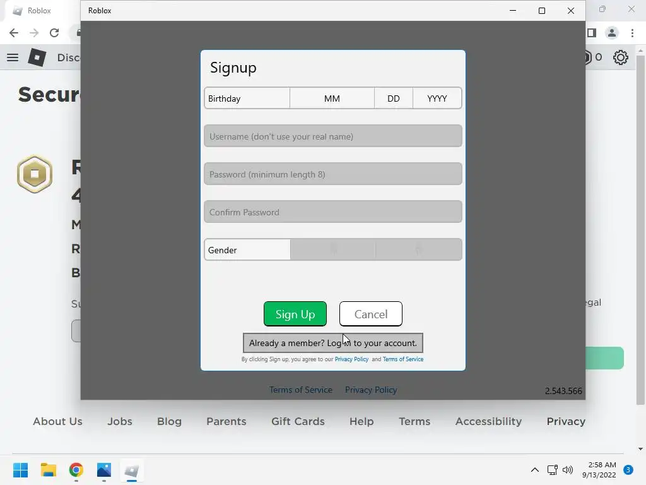Select the Roblox browser tab
This screenshot has height=485, width=646.
pyautogui.click(x=39, y=11)
